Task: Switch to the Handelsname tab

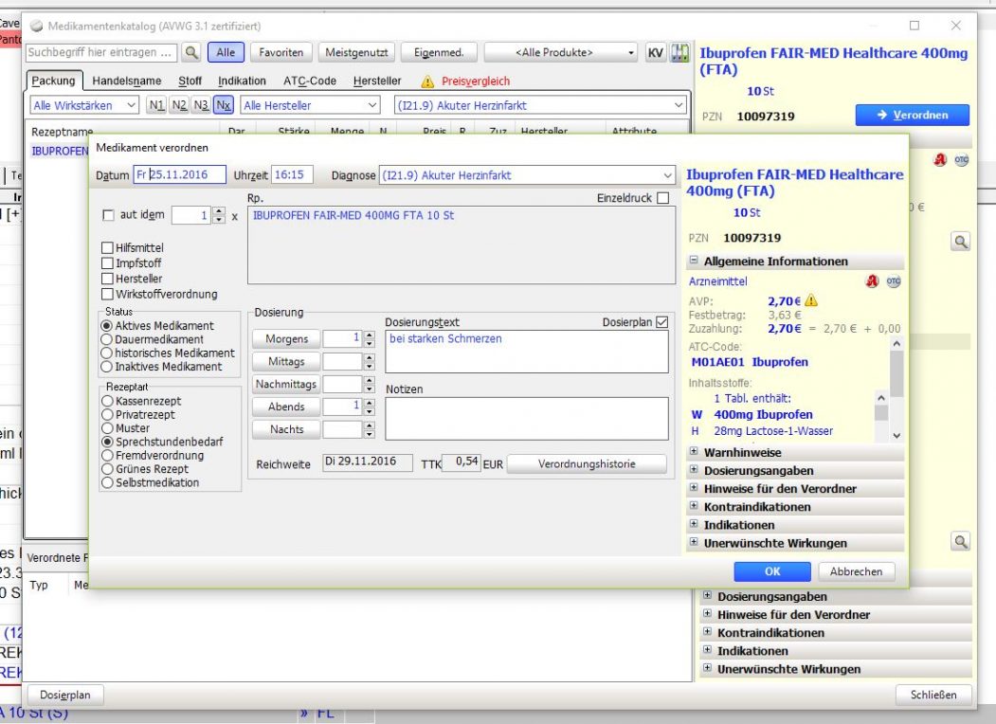Action: pos(126,81)
